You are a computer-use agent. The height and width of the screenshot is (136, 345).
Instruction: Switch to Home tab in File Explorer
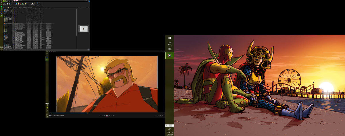7,2
